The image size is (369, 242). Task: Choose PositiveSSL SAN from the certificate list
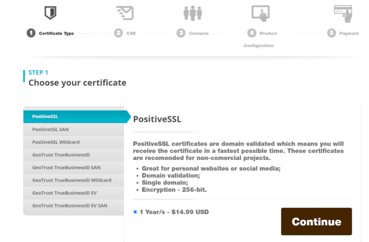(x=73, y=129)
